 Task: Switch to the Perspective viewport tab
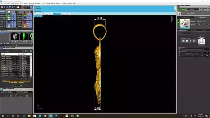pos(38,14)
